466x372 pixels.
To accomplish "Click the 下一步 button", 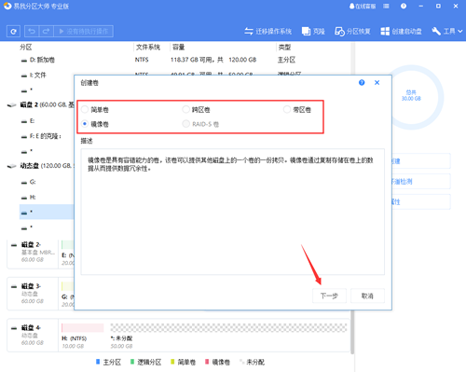I will pos(329,296).
